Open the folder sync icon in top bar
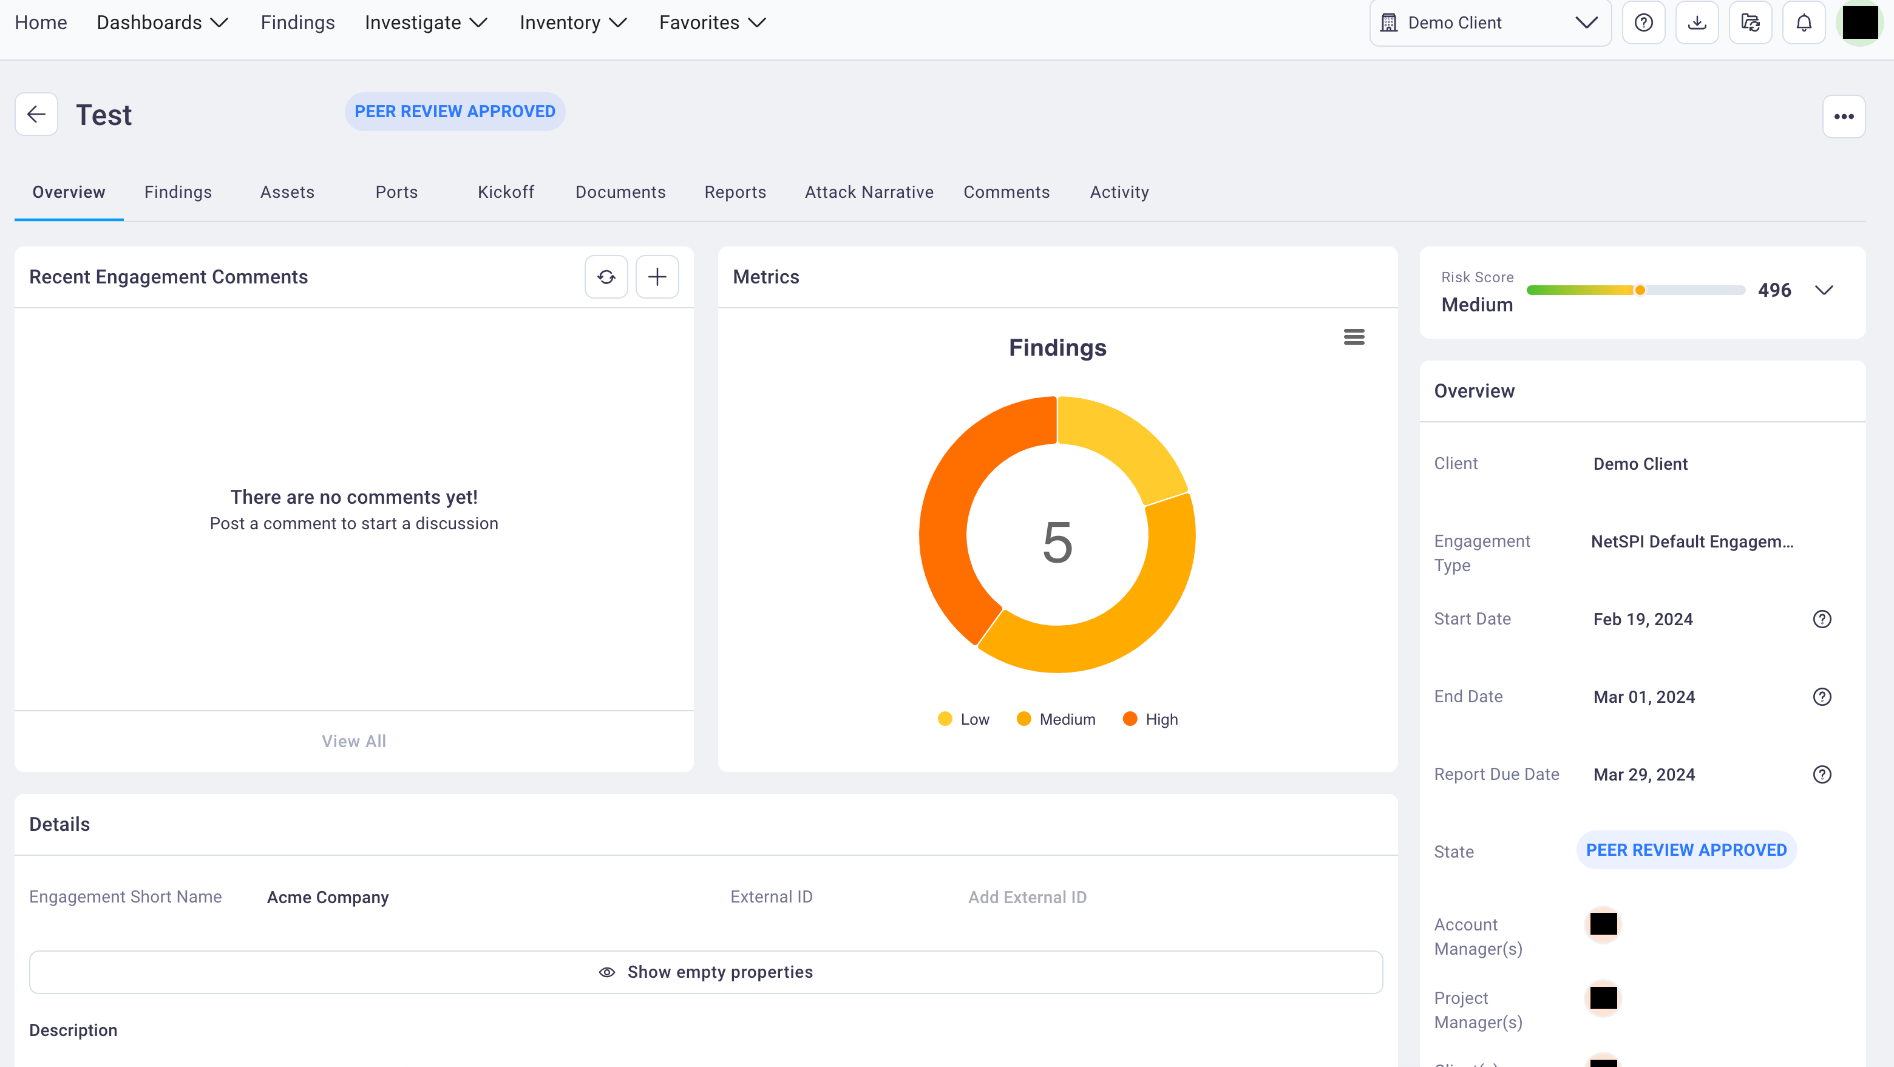 tap(1750, 23)
